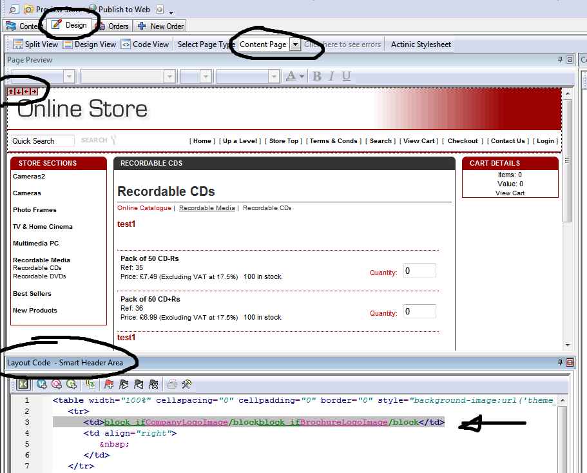Click the Quantity field for Pack of 50 CD-Rs

(x=419, y=271)
